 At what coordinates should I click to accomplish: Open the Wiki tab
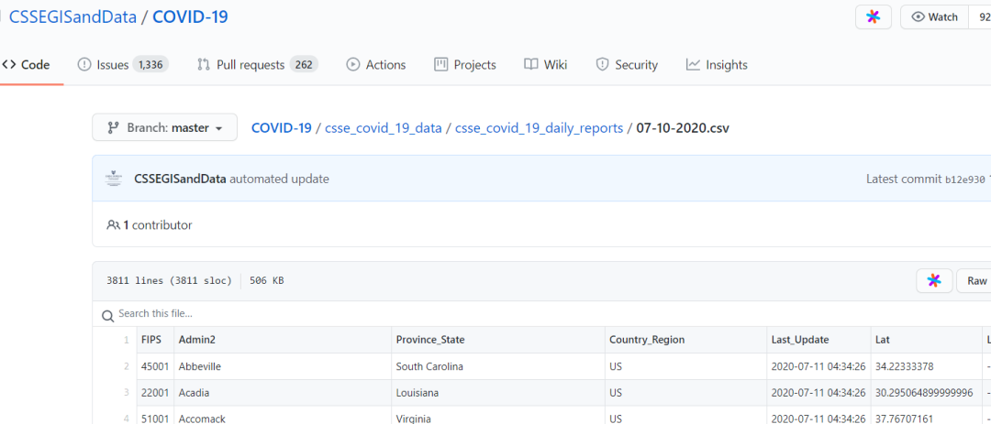click(555, 65)
